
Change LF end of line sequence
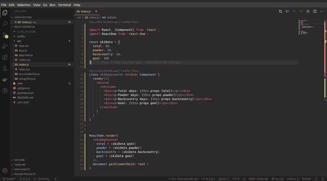point(244,179)
